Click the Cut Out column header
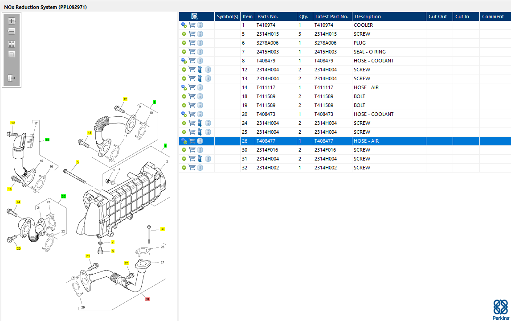The width and height of the screenshot is (511, 321). tap(439, 16)
